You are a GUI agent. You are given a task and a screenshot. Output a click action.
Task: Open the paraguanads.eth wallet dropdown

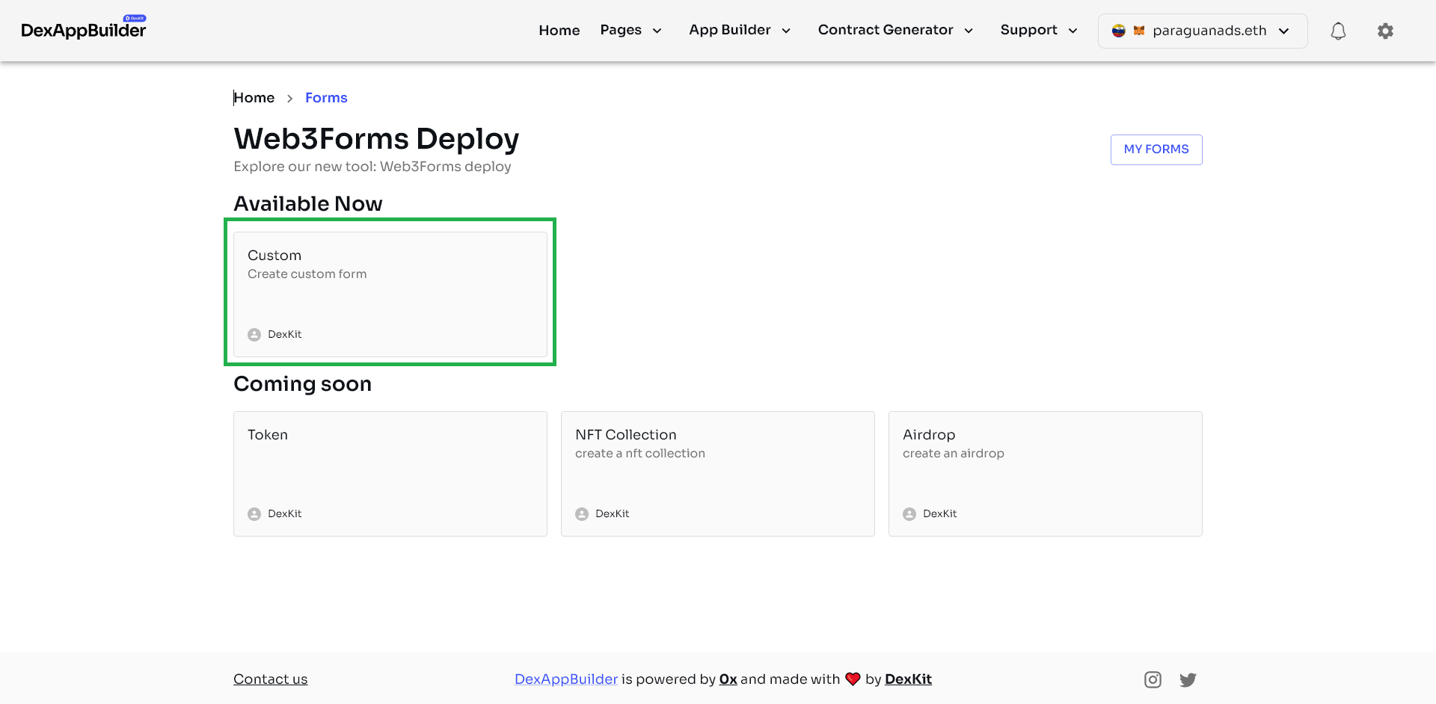click(1202, 31)
